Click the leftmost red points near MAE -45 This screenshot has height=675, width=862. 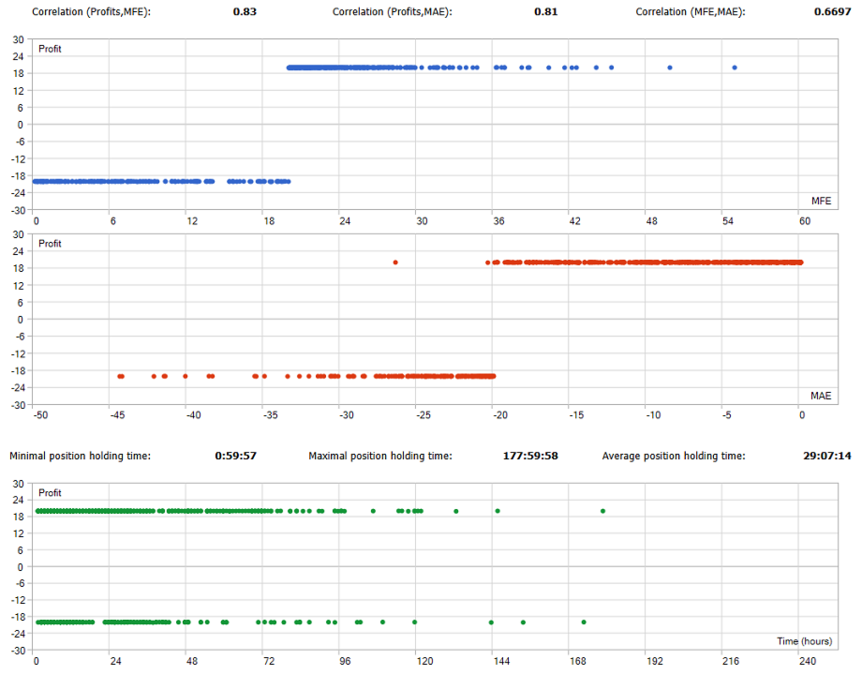121,376
